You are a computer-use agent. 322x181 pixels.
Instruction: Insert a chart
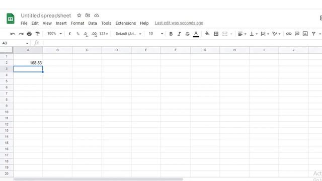(305, 34)
